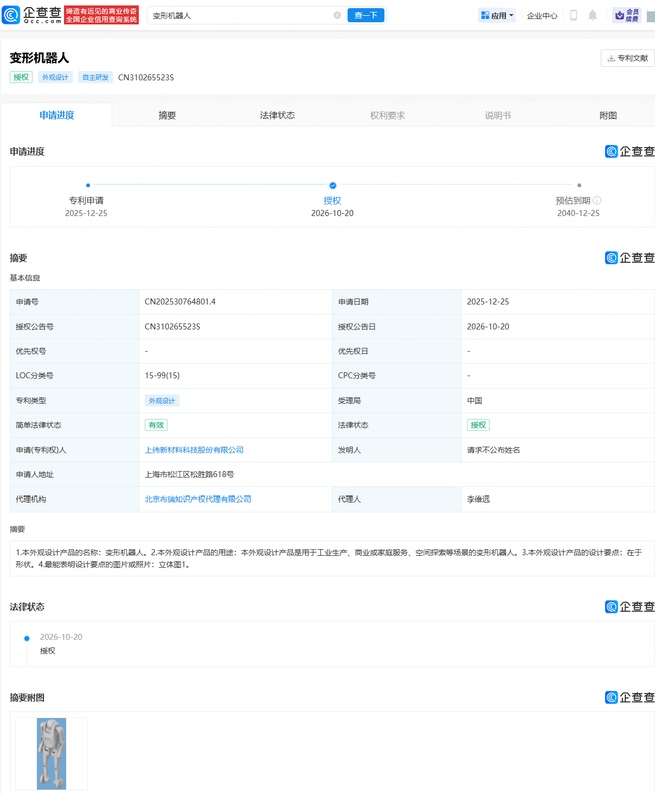
Task: Open agency 北京布瑞知识产权代理有限公司 link
Action: [x=198, y=499]
